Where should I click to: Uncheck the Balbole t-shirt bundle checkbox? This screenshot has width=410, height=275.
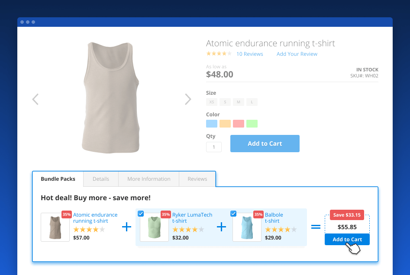point(233,214)
